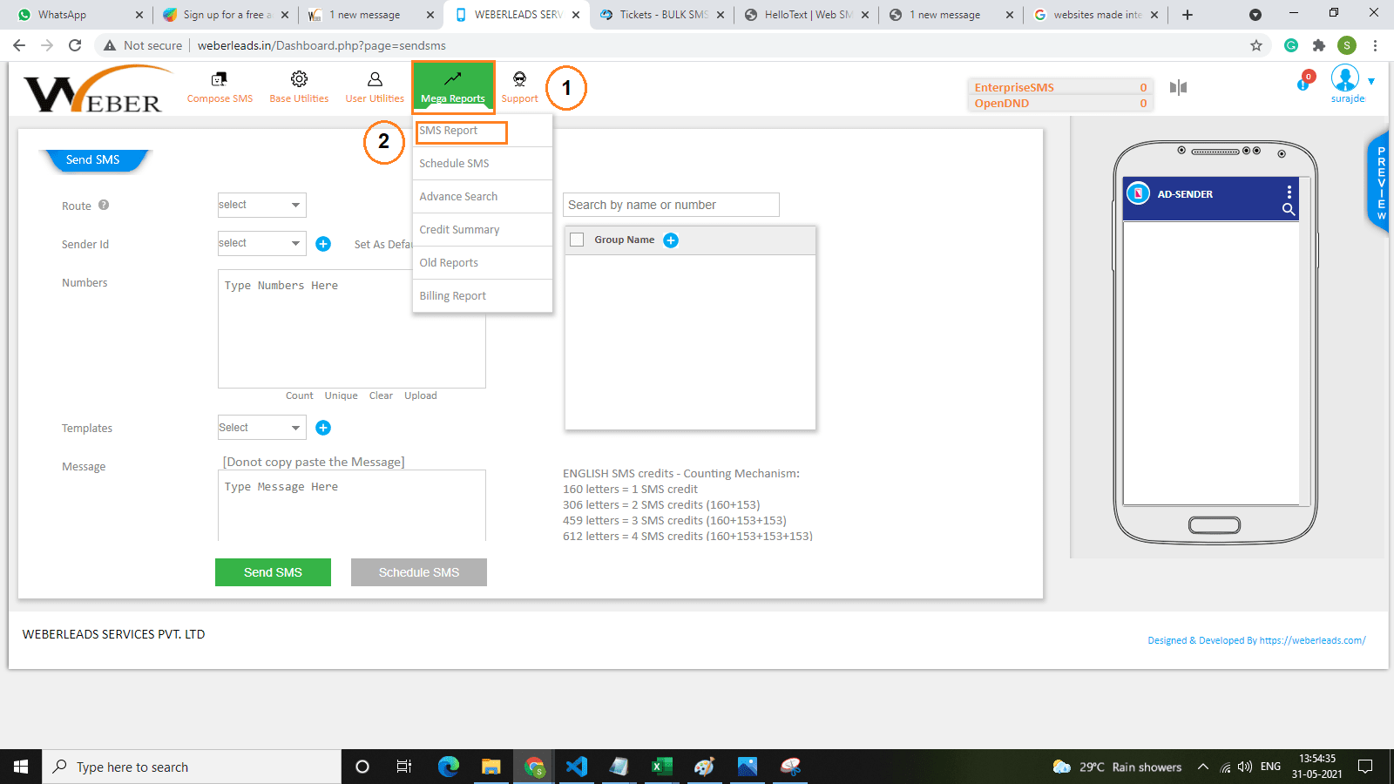This screenshot has width=1394, height=784.
Task: Open the Support agent icon
Action: (x=519, y=80)
